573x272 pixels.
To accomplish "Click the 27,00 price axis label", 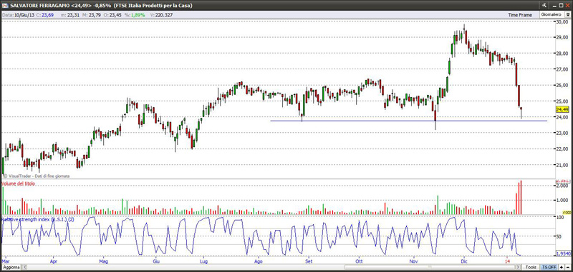I will coord(562,69).
